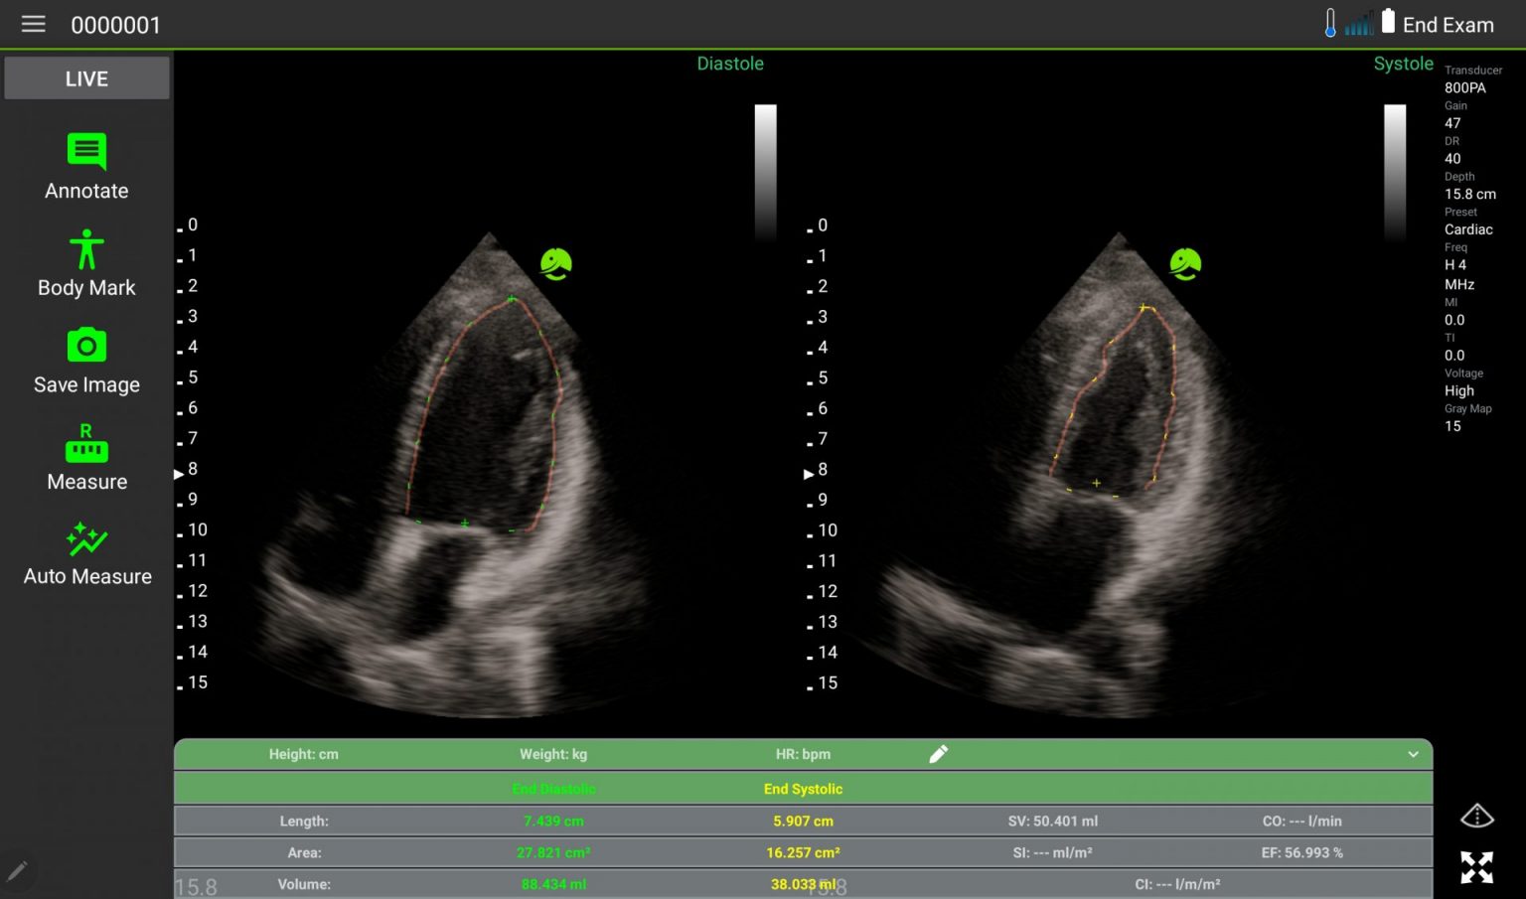Click the Annotate speech bubble icon
Image resolution: width=1526 pixels, height=899 pixels.
(86, 152)
